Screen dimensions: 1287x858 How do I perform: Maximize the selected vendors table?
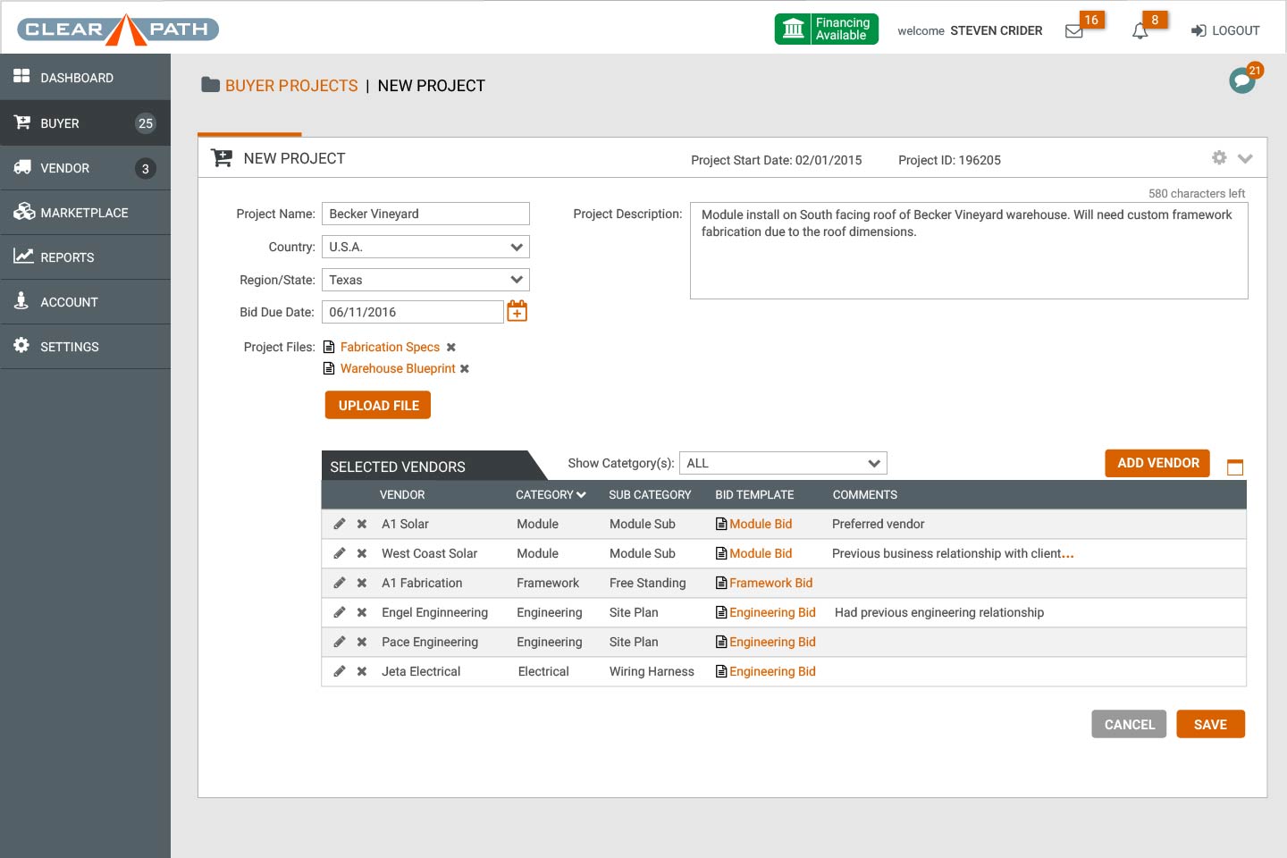(x=1235, y=467)
